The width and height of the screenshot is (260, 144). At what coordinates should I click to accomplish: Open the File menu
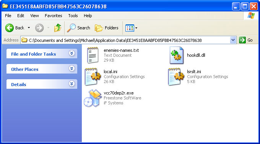click(8, 16)
